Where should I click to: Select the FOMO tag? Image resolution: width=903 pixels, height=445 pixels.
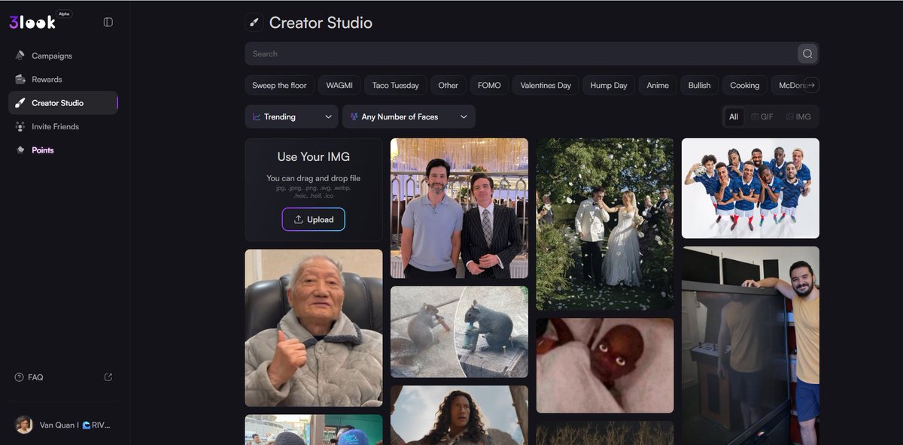(489, 85)
